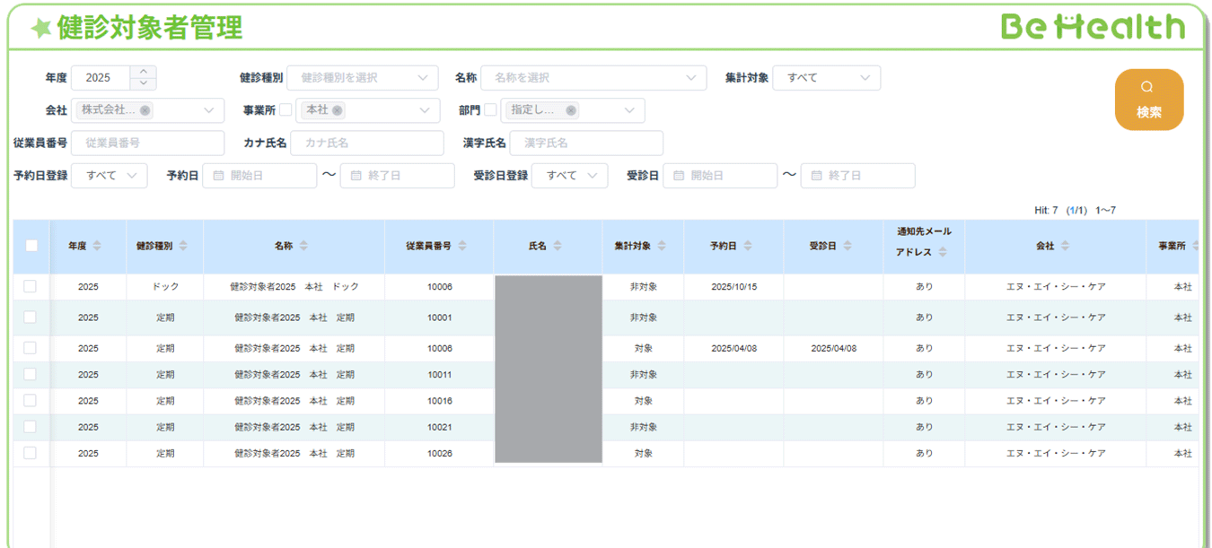Click the orange 検索 button
The image size is (1212, 548).
(x=1149, y=100)
